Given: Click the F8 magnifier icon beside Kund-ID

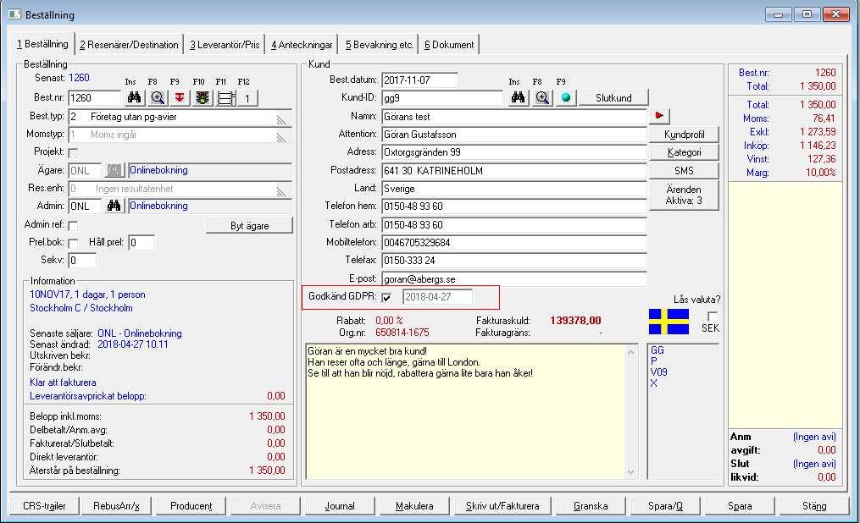Looking at the screenshot, I should click(542, 98).
